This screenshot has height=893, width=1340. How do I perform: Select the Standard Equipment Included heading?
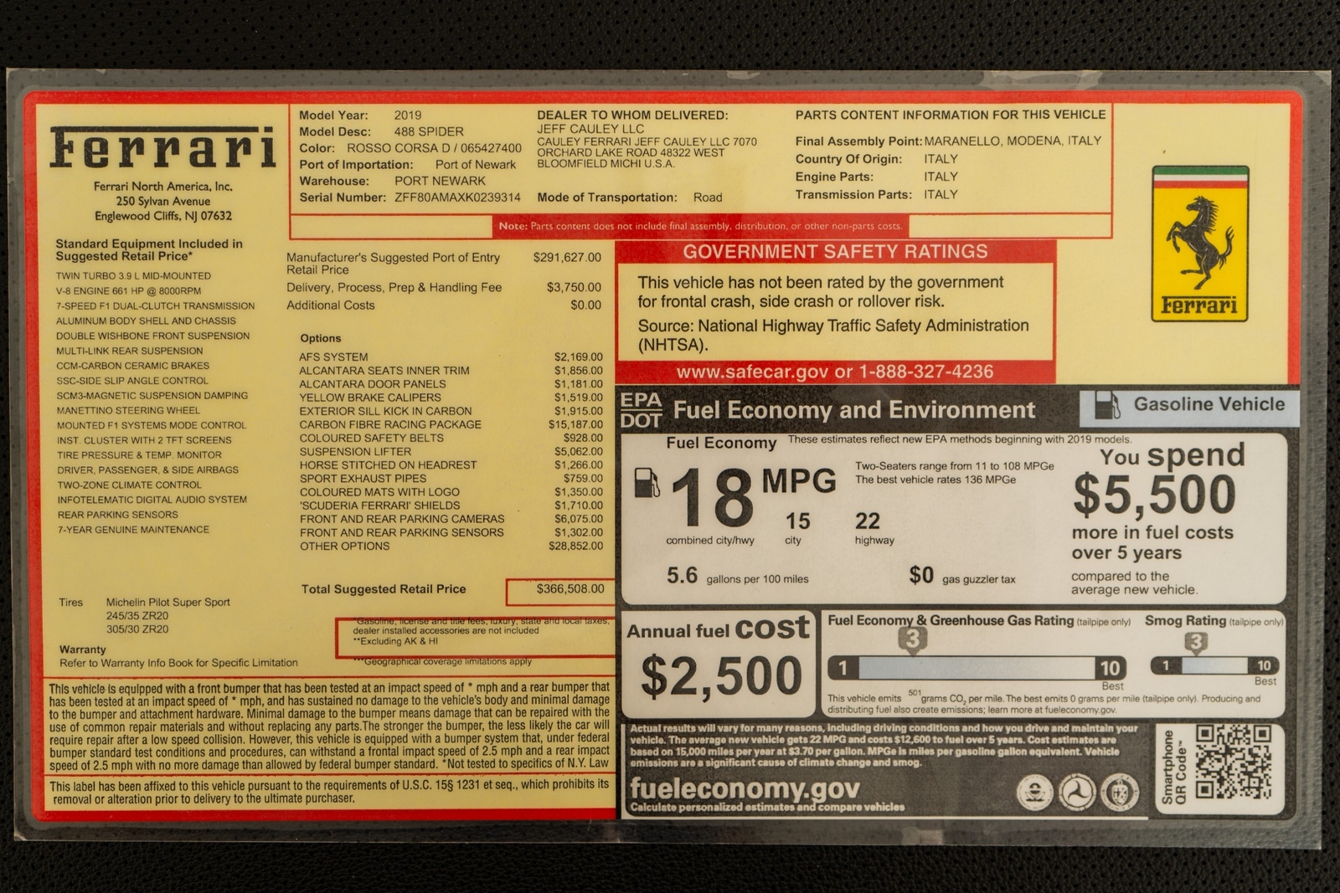[x=149, y=250]
